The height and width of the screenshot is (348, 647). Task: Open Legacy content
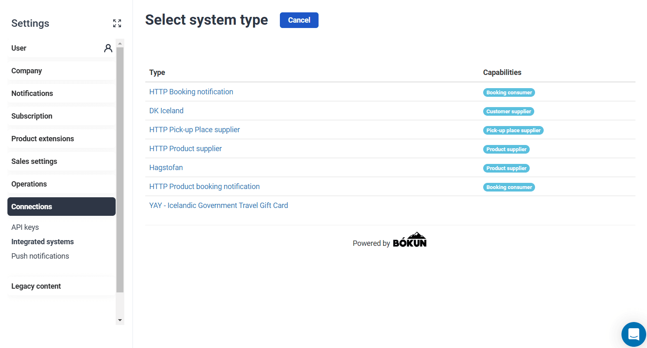pyautogui.click(x=61, y=286)
